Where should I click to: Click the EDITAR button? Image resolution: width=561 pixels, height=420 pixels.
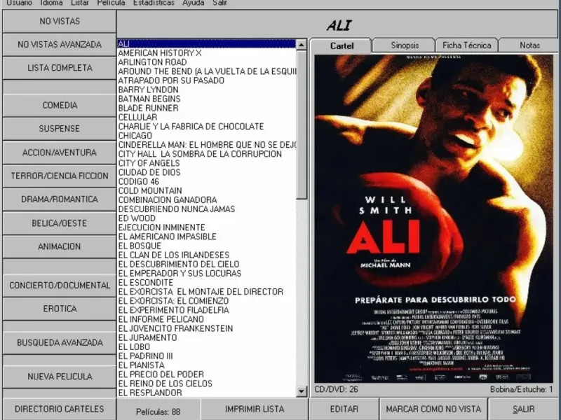click(344, 409)
